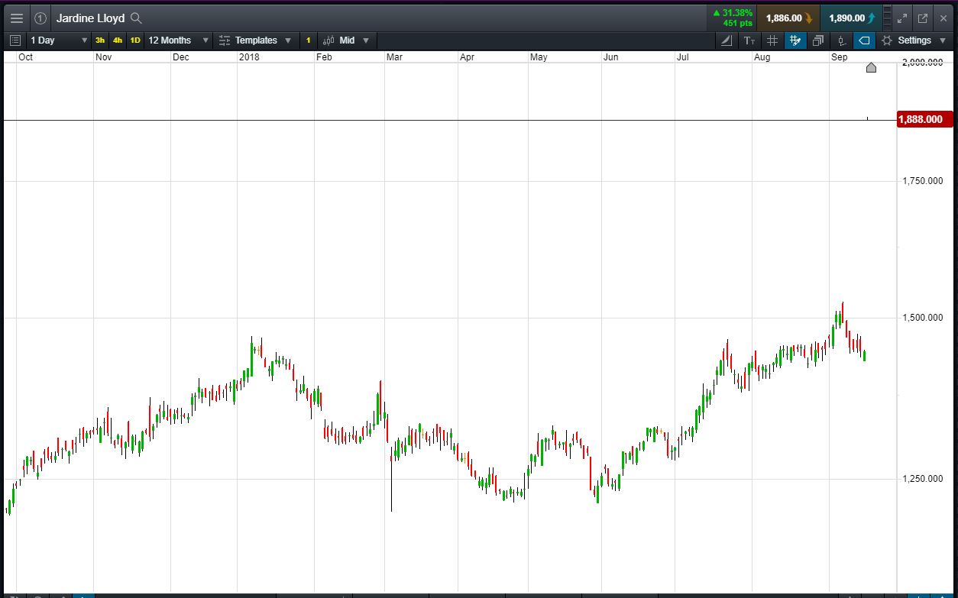Click the Jardine Lloyd instrument name
Image resolution: width=958 pixels, height=598 pixels.
click(x=90, y=18)
